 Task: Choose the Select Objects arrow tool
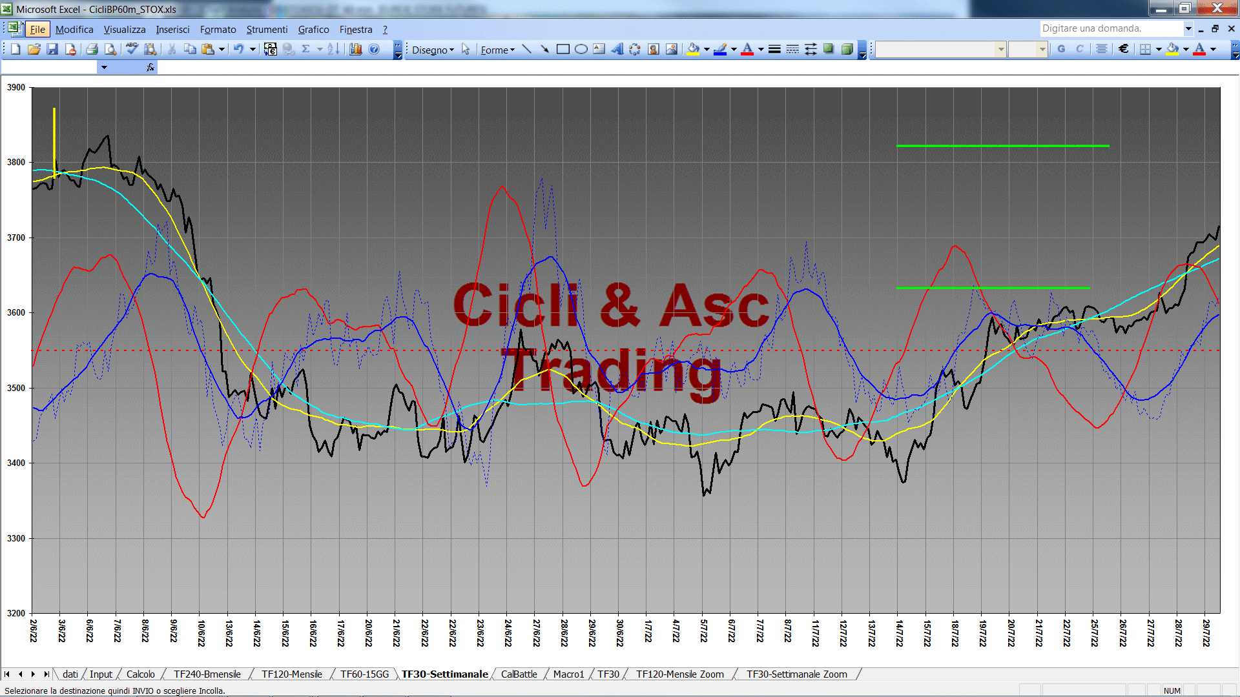(466, 50)
